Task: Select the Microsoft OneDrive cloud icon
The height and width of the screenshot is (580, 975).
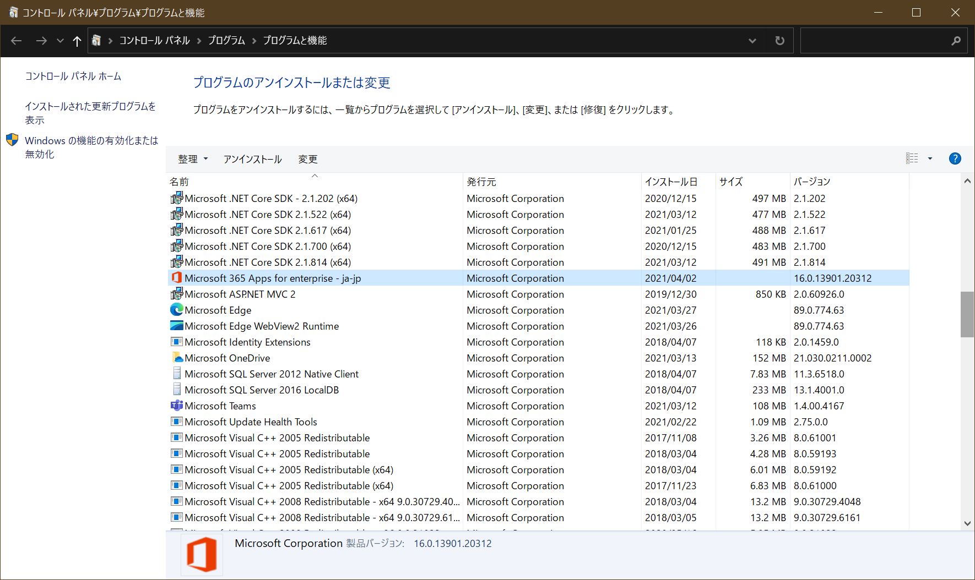Action: (176, 358)
